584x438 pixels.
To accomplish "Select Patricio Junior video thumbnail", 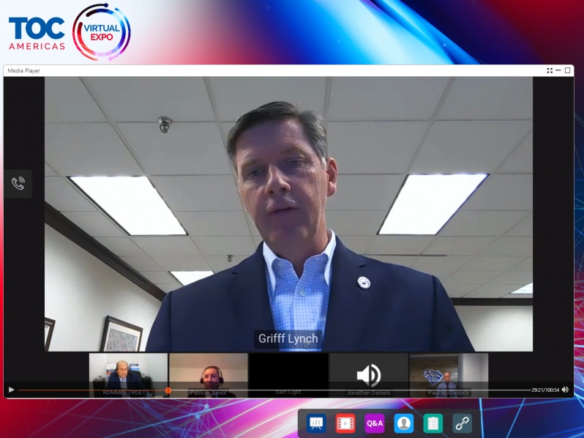I will (x=209, y=375).
